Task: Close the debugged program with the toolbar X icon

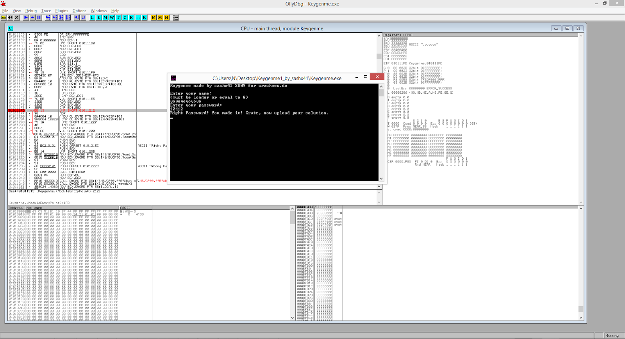Action: (x=17, y=18)
